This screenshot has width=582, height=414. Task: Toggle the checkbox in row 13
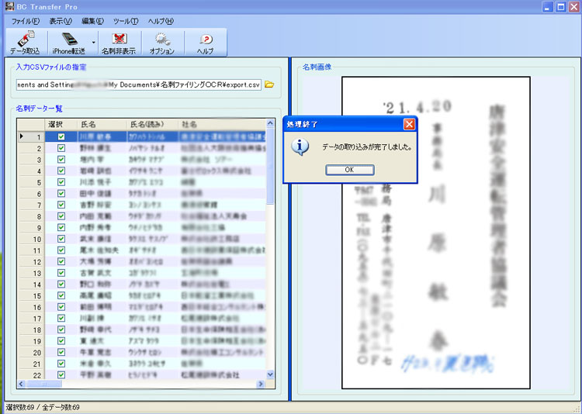(x=61, y=273)
